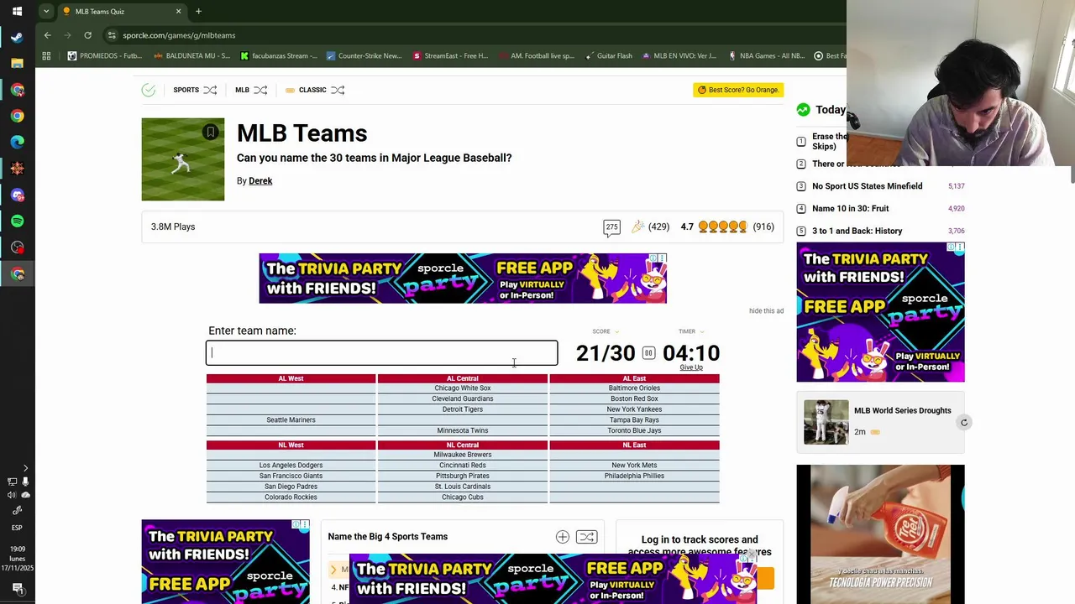Open the Windows Start menu
Screen dimensions: 1075x604
(x=17, y=12)
